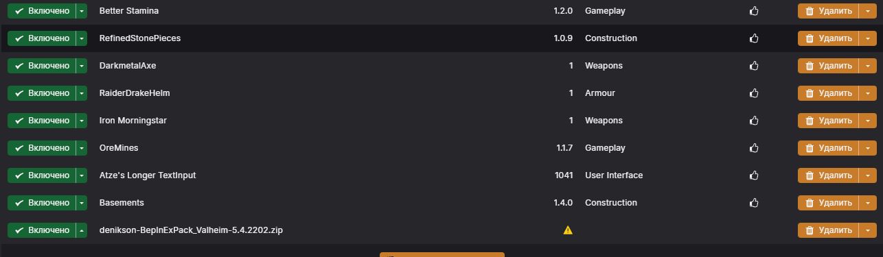
Task: Click the yellow warning triangle icon
Action: (568, 230)
